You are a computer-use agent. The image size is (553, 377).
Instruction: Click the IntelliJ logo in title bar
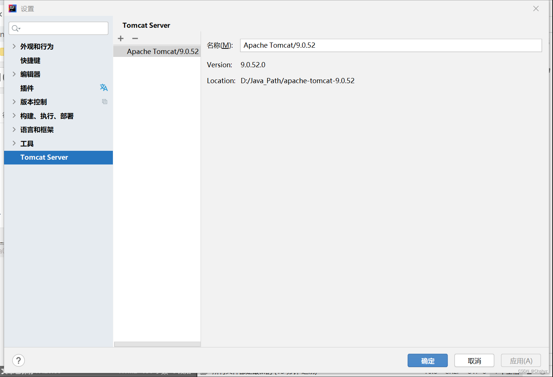point(13,9)
